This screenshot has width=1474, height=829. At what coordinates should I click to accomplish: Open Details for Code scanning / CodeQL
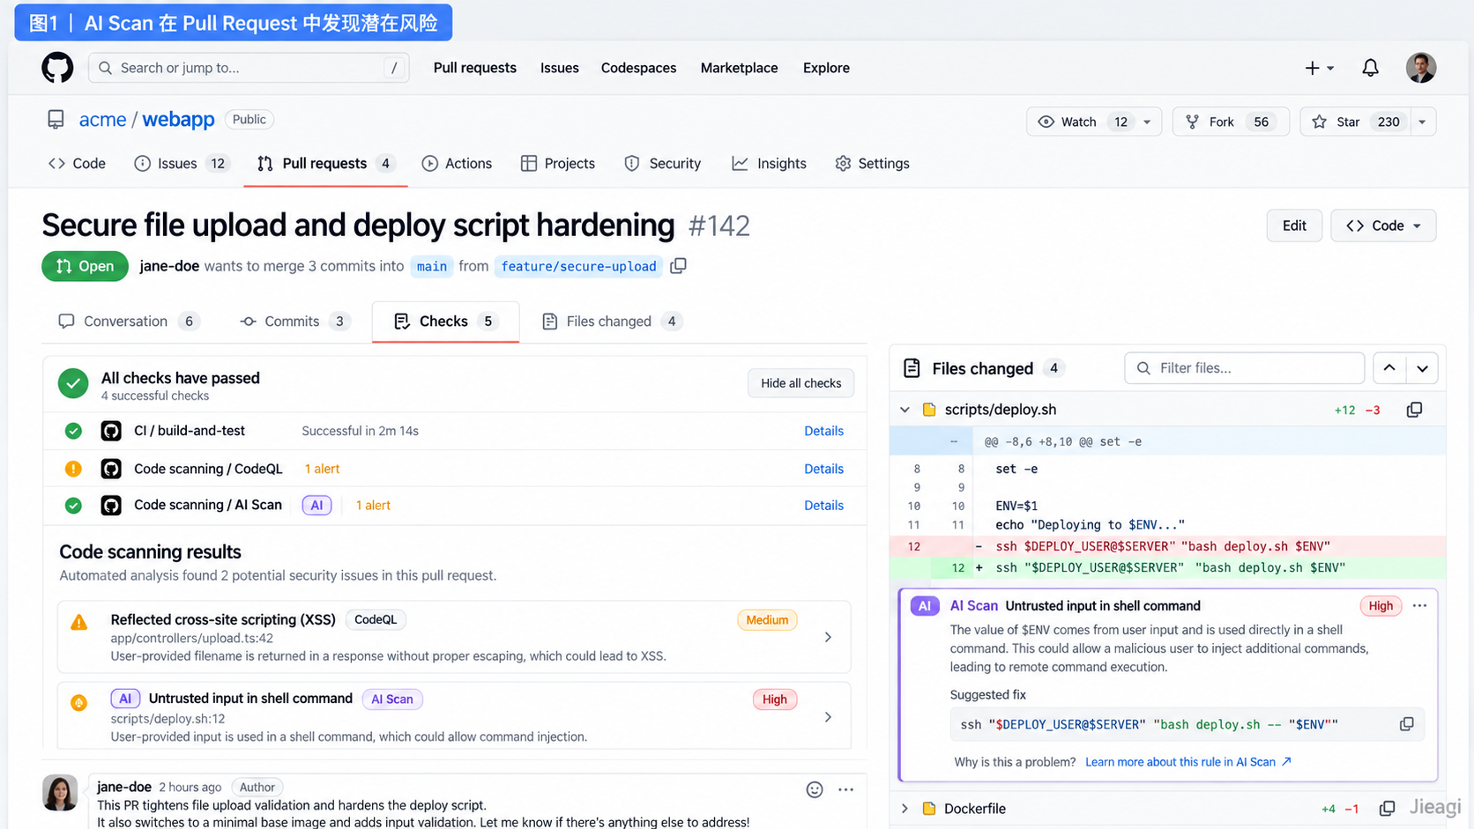point(823,469)
